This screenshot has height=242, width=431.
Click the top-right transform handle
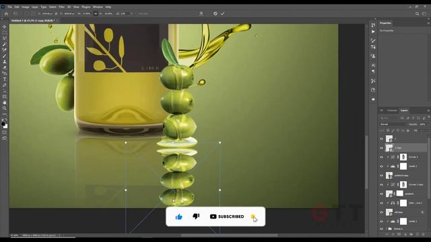click(220, 143)
